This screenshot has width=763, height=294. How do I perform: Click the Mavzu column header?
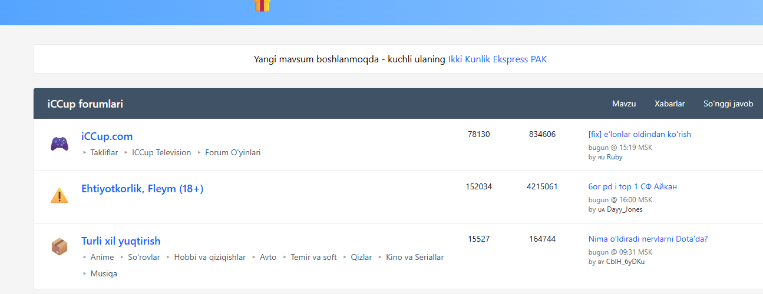pyautogui.click(x=624, y=103)
